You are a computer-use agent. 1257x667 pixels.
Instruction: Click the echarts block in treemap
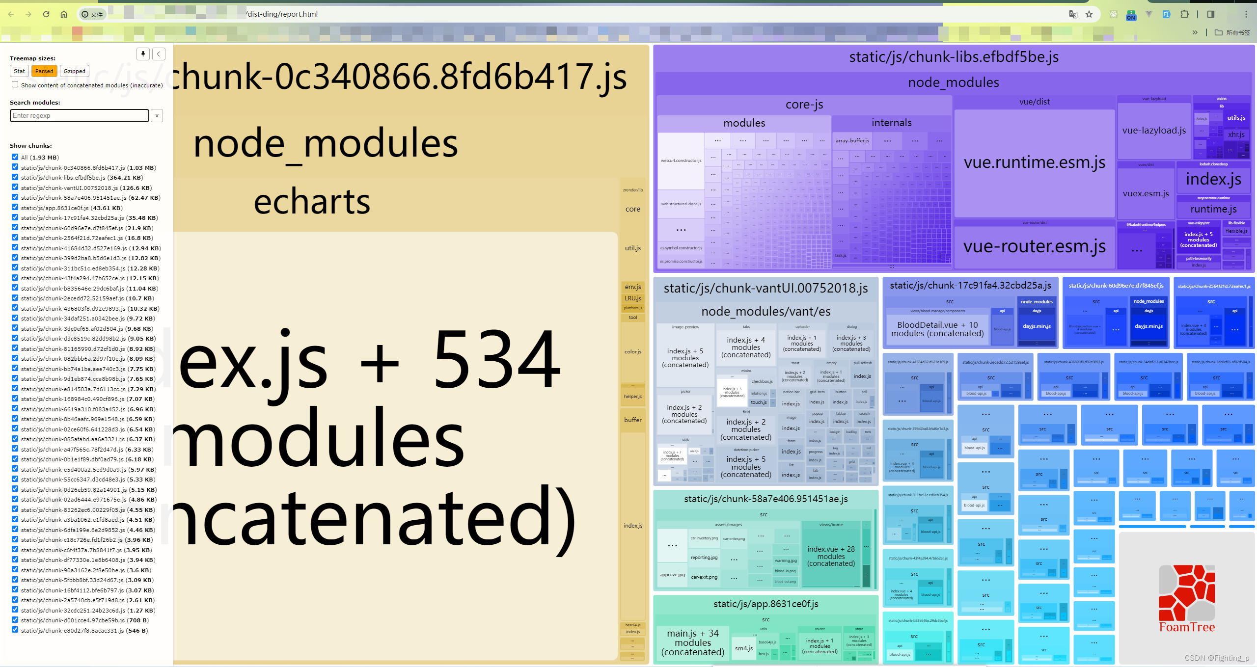pos(312,202)
